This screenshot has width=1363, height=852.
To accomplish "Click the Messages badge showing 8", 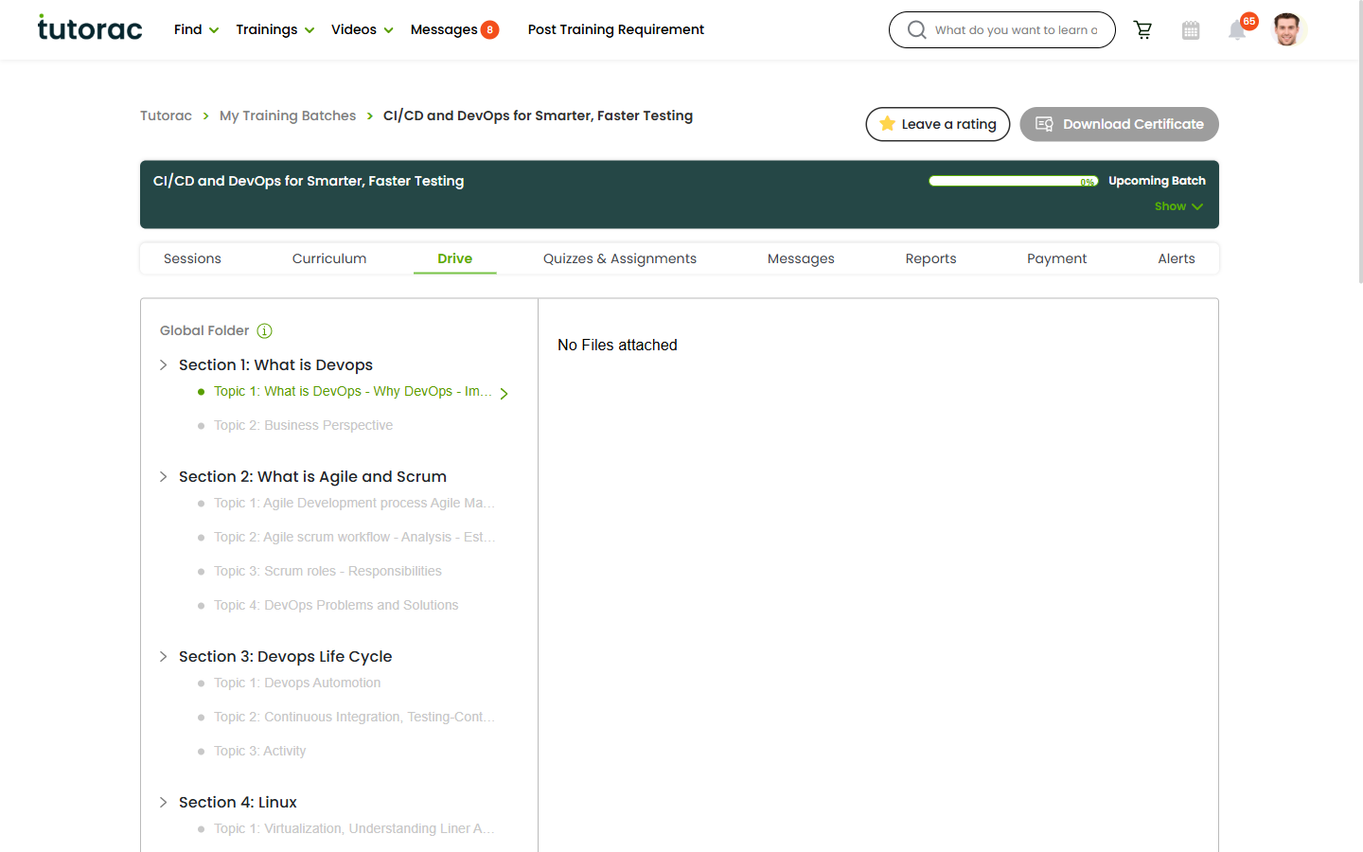I will 489,29.
